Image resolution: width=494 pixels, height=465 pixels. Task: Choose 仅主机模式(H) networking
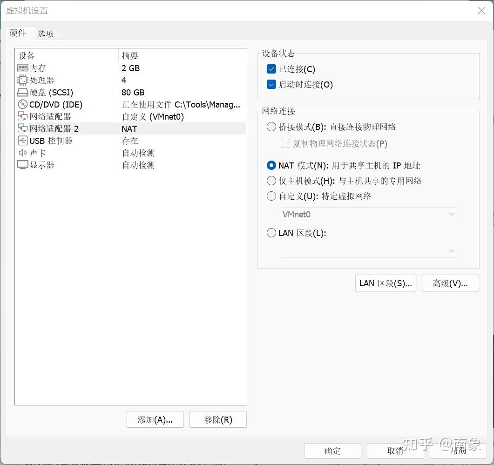coord(271,180)
